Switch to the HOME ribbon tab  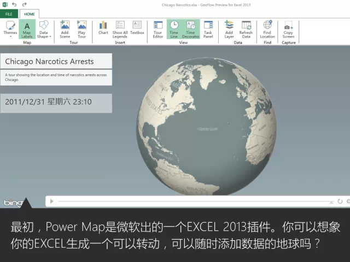tap(30, 14)
